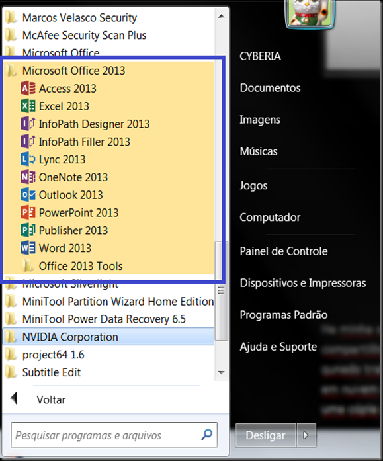The image size is (383, 461).
Task: Launch OneNote 2013 by its label
Action: coord(73,177)
